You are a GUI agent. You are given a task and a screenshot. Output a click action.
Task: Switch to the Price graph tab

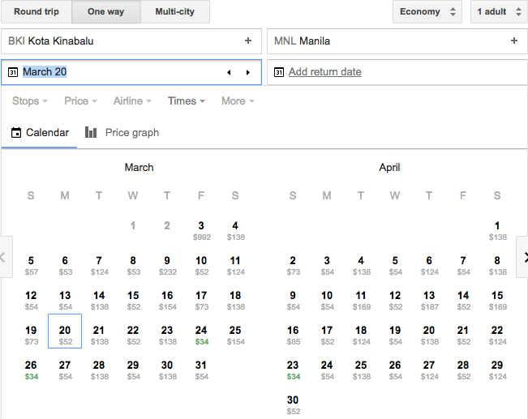[x=122, y=132]
